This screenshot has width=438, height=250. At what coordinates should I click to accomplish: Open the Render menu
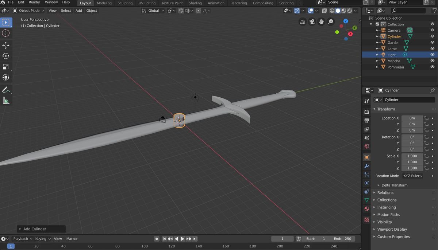tap(34, 2)
